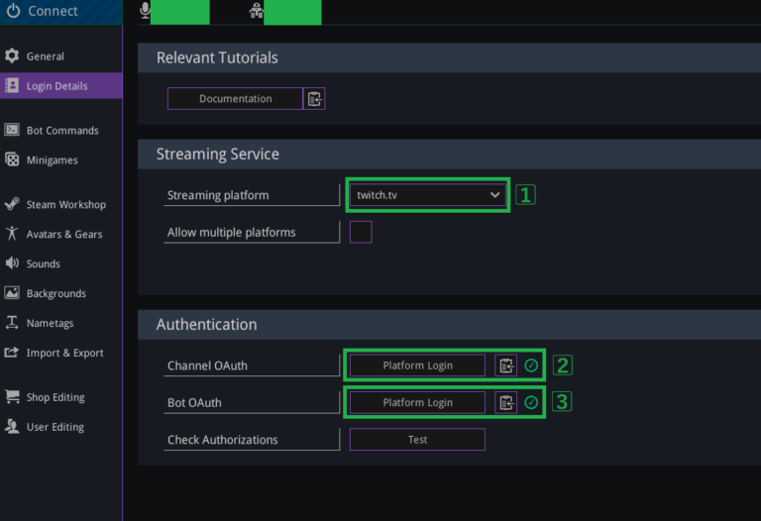Click the microphone icon in top bar
761x521 pixels.
click(145, 11)
